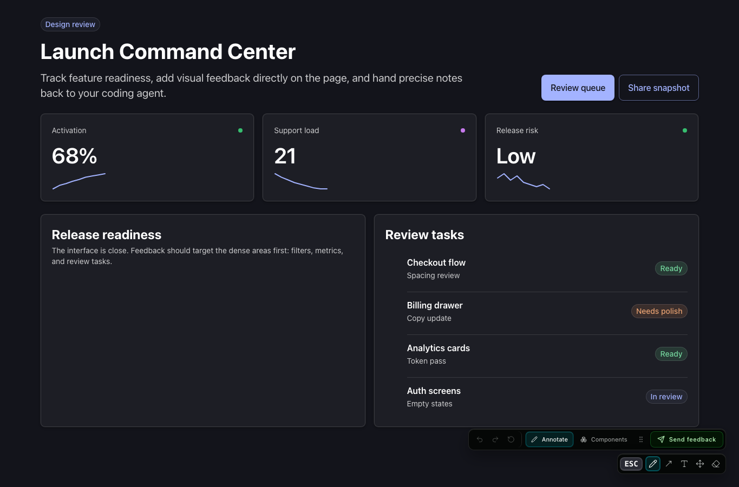The width and height of the screenshot is (739, 487).
Task: Switch to Components mode
Action: (604, 439)
